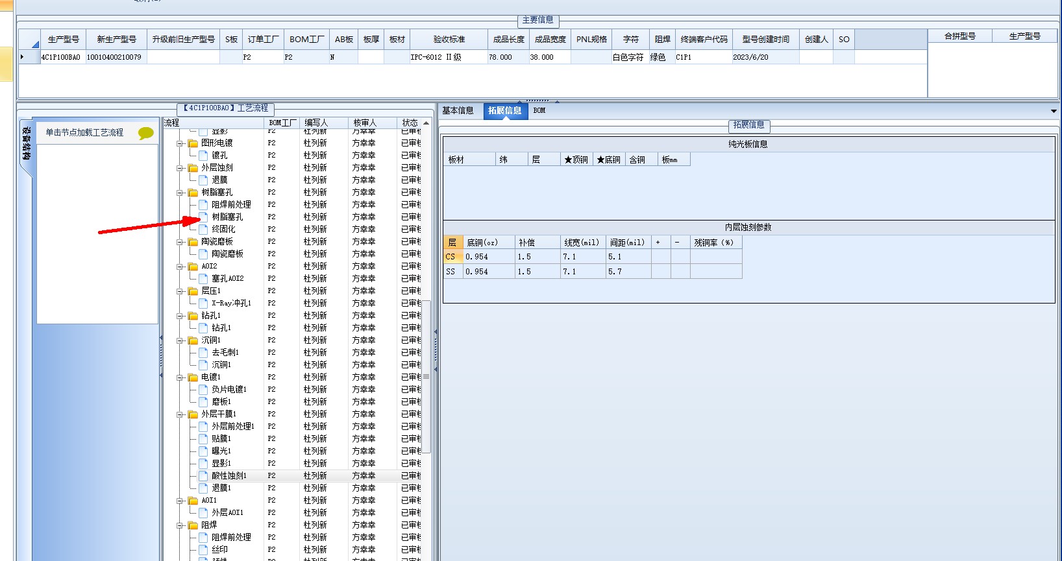The width and height of the screenshot is (1062, 561).
Task: Click the 去毛刺1 document icon
Action: (x=203, y=353)
